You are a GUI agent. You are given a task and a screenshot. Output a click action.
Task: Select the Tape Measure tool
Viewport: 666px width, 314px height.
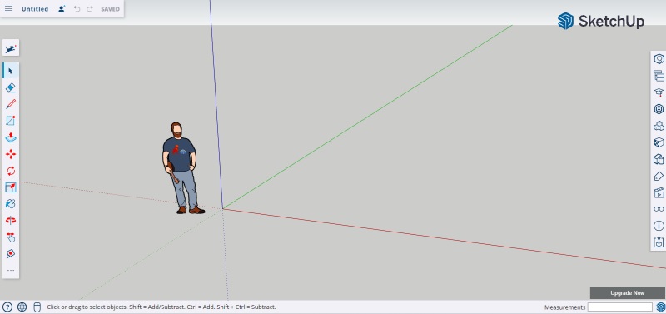point(11,254)
